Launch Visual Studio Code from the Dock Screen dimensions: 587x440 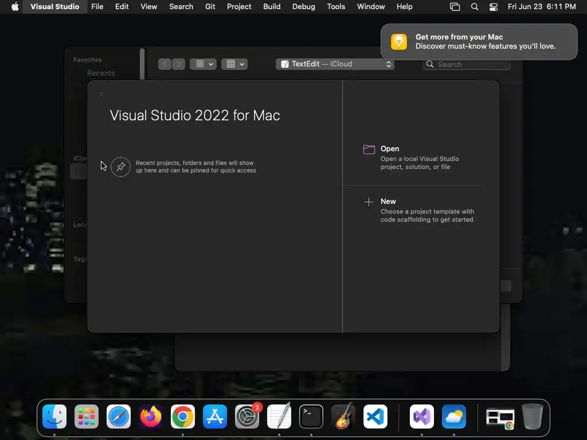pyautogui.click(x=375, y=417)
